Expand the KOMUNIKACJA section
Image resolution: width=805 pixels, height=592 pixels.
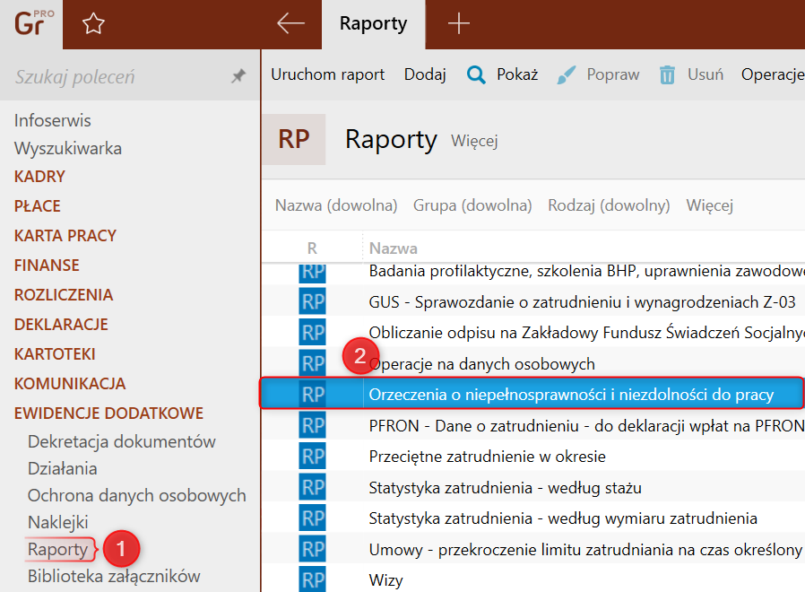pos(70,383)
